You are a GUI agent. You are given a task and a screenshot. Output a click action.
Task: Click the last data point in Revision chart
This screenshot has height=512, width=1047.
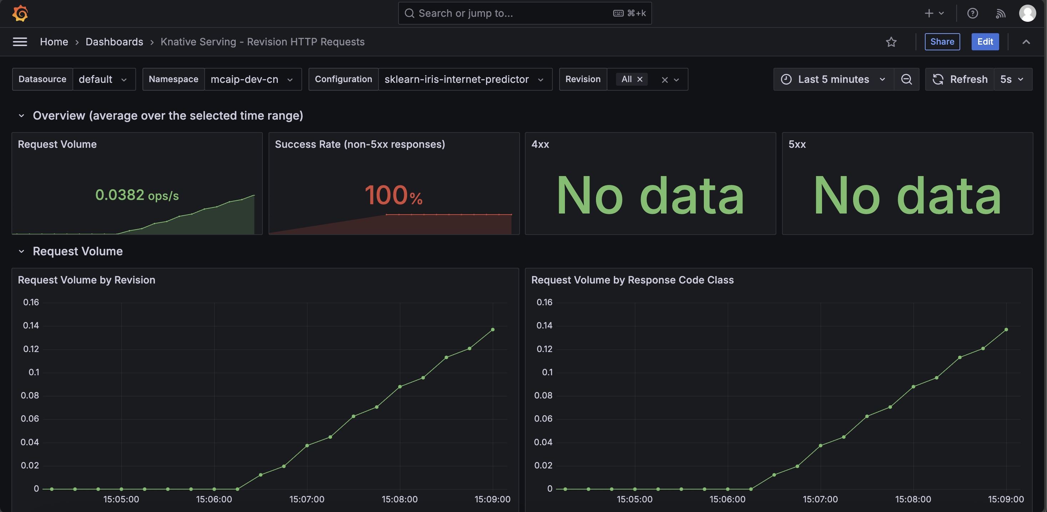pos(492,330)
